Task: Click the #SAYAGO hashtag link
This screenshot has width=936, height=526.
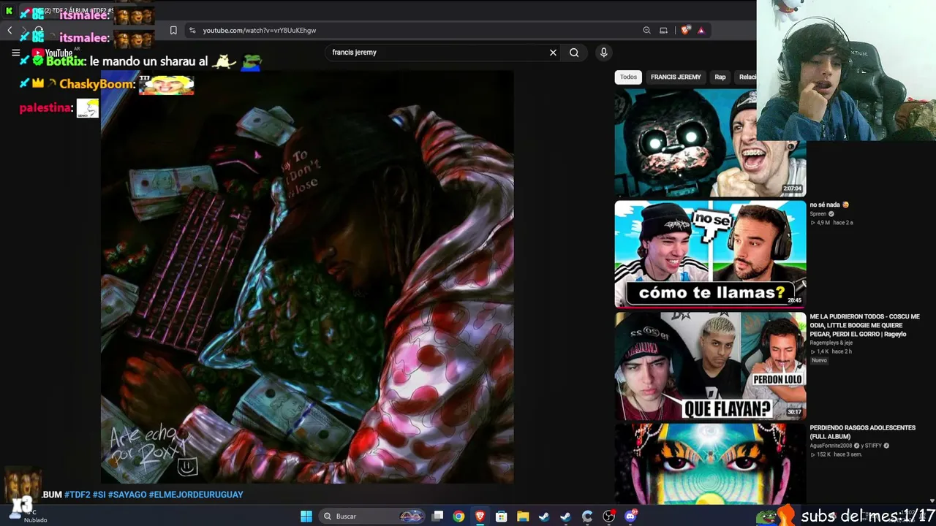Action: pos(127,495)
